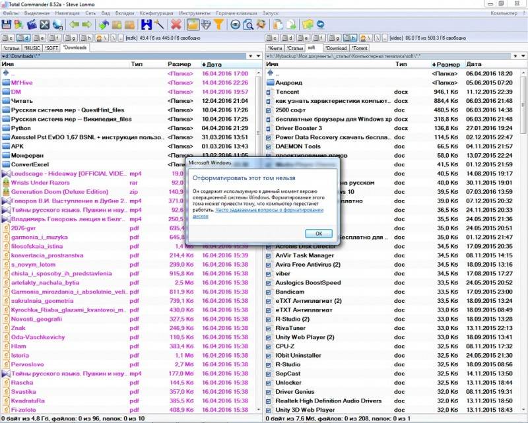Viewport: 528px width, 423px height.
Task: Click the film clapperboard toolbar icon
Action: click(x=32, y=24)
